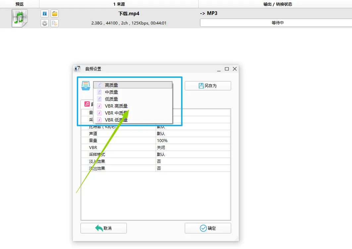Open the volume value cell showing 100%
Viewport: 352px width, 249px height.
coord(193,140)
